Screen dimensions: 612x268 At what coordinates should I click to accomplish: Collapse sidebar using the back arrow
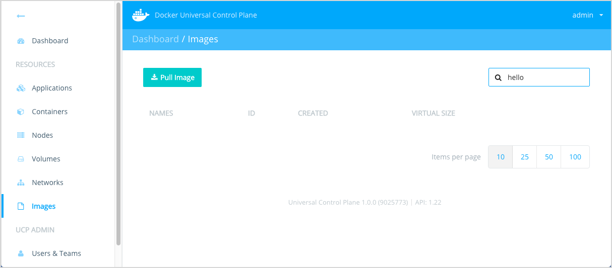pos(21,16)
